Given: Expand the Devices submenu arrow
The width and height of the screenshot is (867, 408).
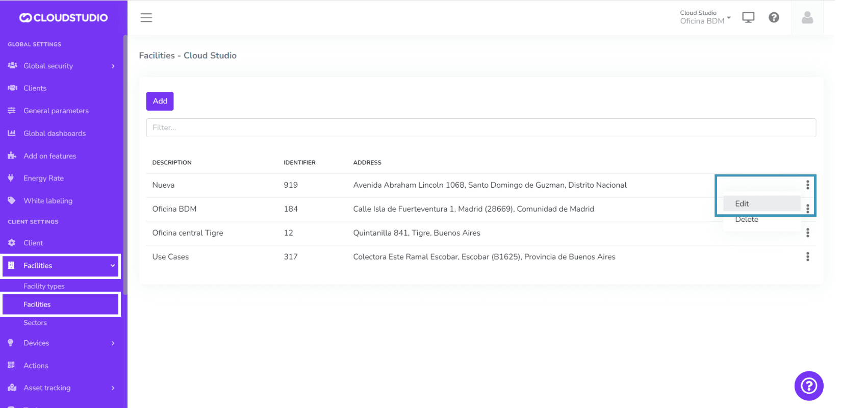Looking at the screenshot, I should click(113, 343).
